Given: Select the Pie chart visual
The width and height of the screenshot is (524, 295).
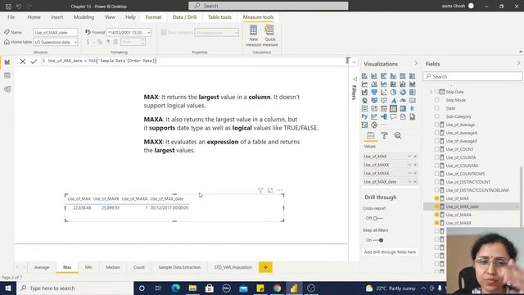Looking at the screenshot, I should (x=393, y=93).
